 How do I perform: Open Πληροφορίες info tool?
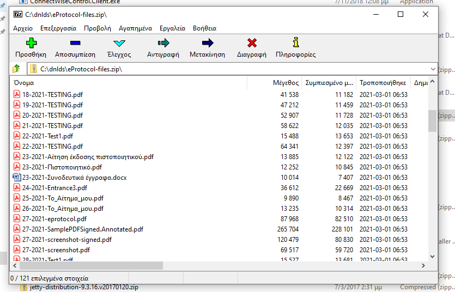295,43
